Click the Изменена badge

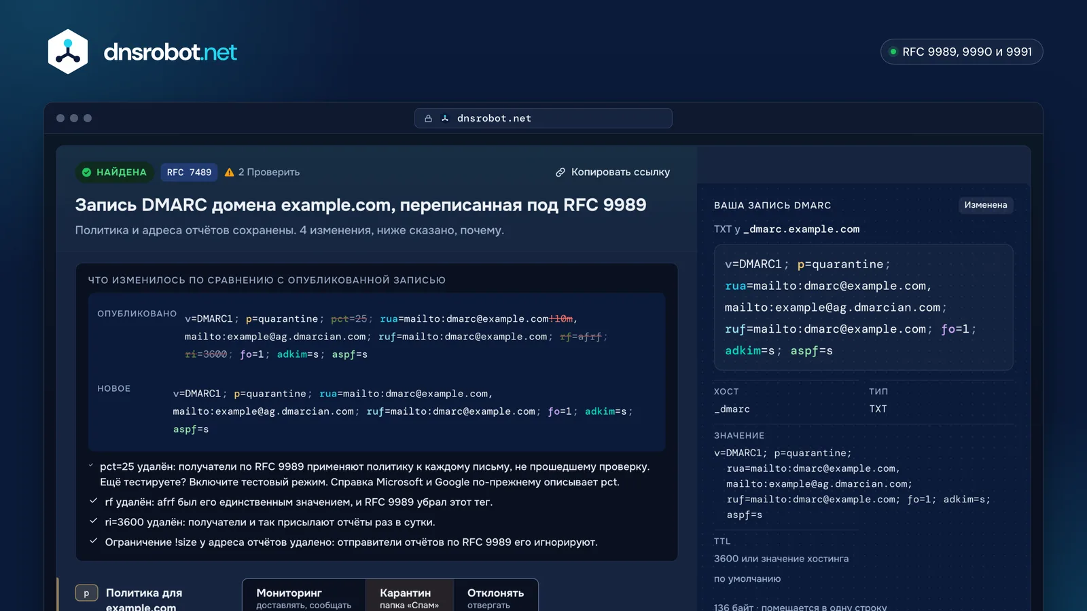(986, 205)
